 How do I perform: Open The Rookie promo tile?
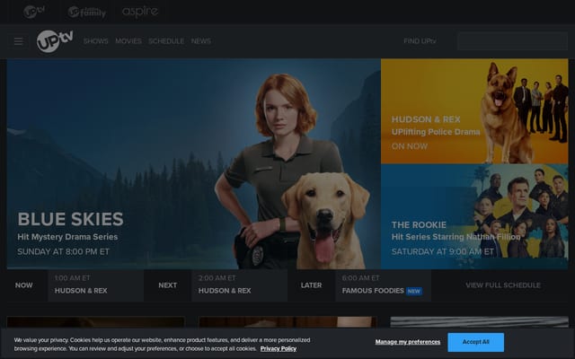(x=474, y=216)
